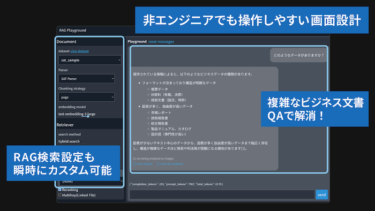Send the message with the send button
The image size is (375, 211).
point(321,195)
